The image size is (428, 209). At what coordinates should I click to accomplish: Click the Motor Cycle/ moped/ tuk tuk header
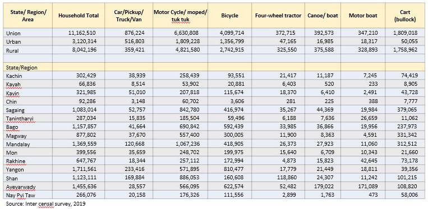(180, 16)
